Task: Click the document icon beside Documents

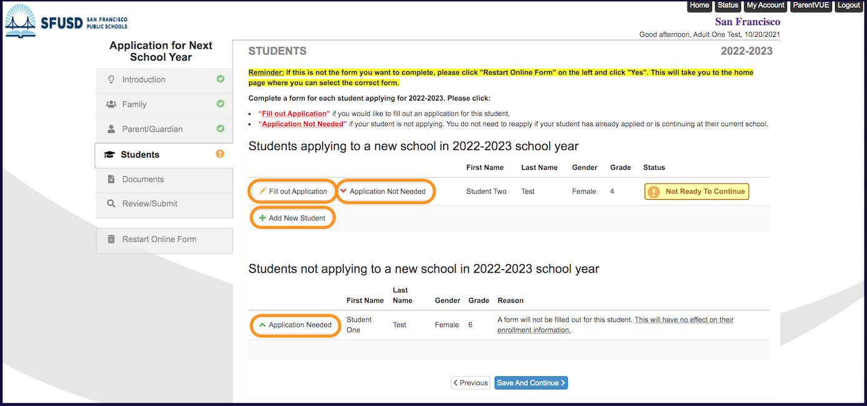Action: click(x=111, y=179)
